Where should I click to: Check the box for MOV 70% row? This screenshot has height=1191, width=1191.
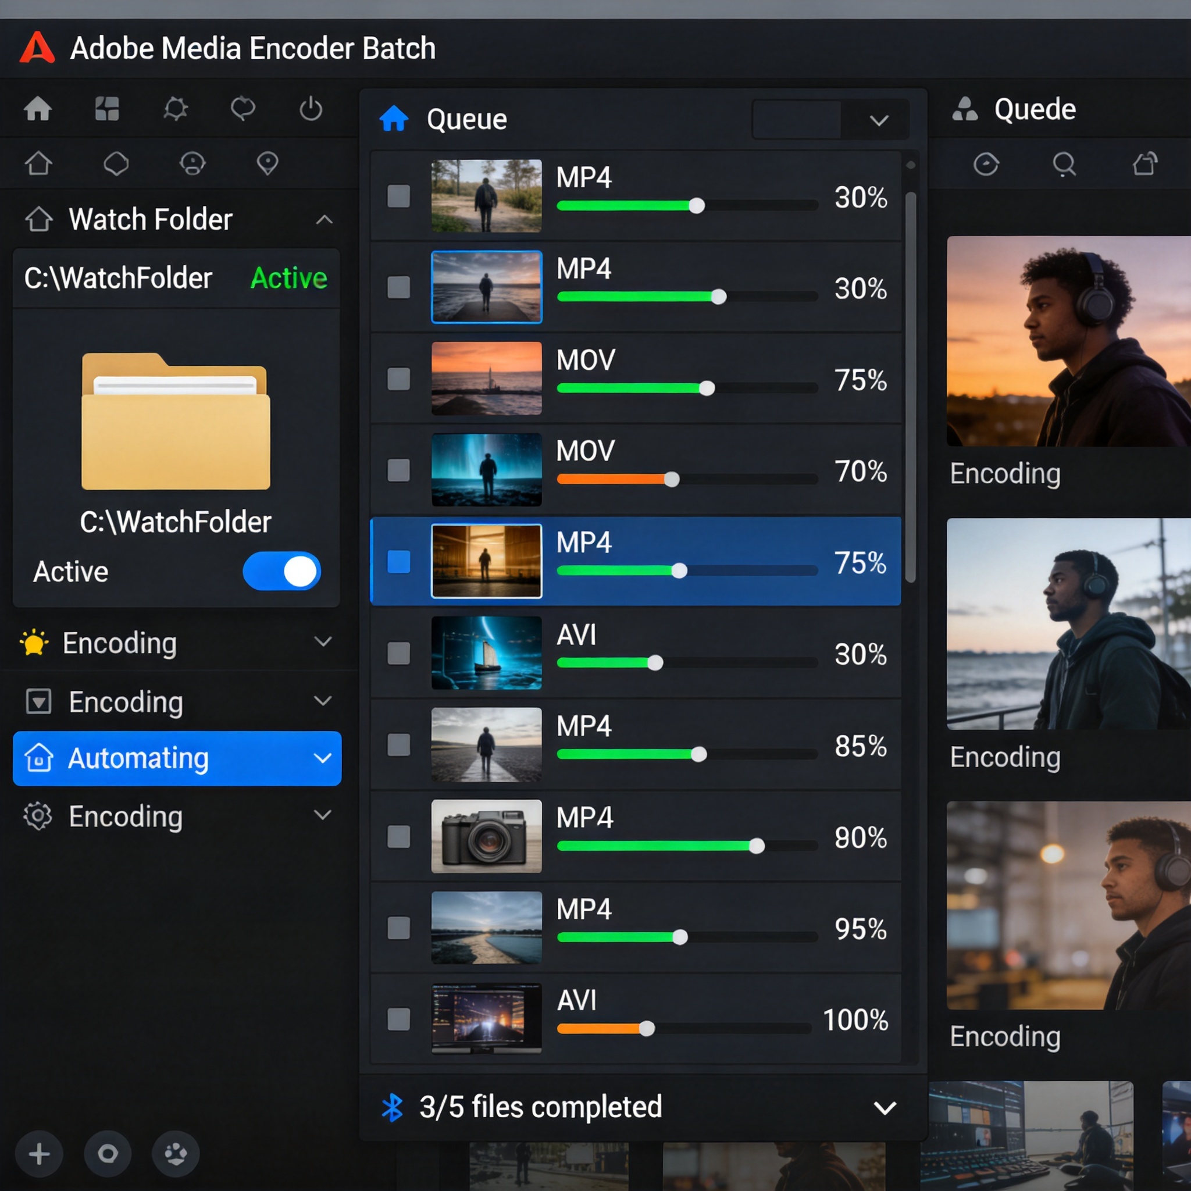tap(398, 470)
